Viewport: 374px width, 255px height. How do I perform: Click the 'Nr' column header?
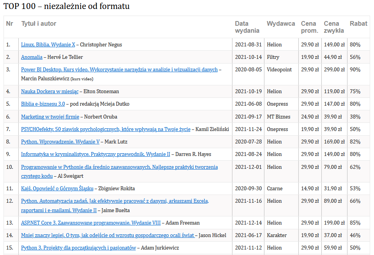[x=9, y=24]
